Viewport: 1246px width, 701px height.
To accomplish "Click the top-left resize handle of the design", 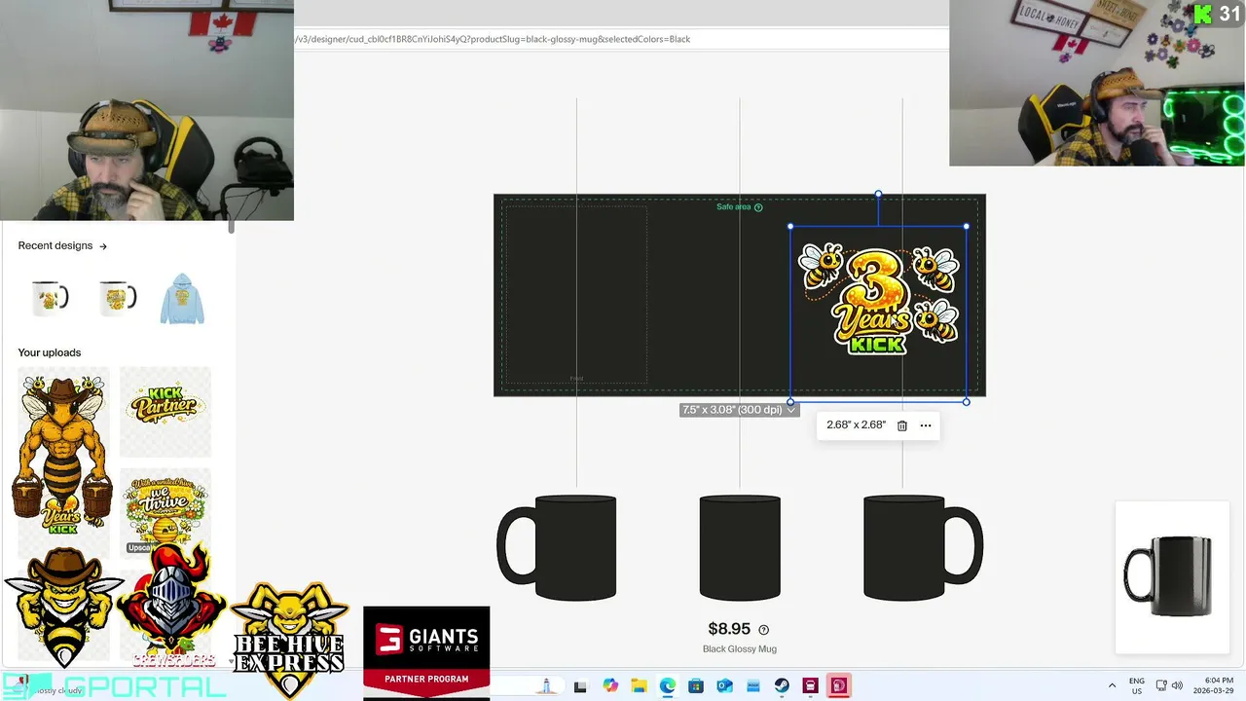I will pyautogui.click(x=790, y=227).
